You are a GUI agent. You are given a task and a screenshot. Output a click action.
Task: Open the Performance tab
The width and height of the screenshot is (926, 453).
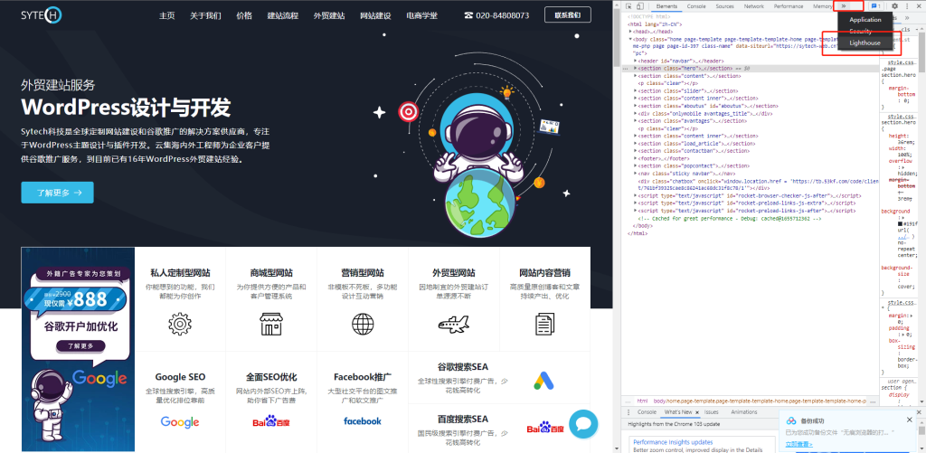[789, 6]
